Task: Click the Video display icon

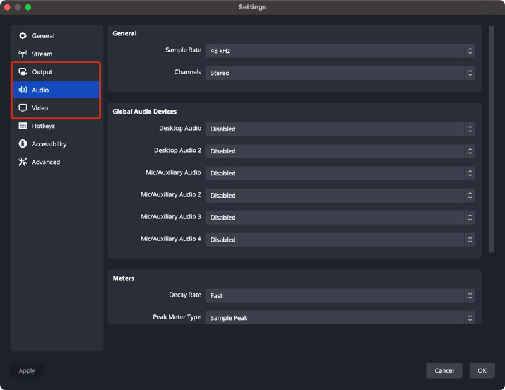Action: pos(23,108)
